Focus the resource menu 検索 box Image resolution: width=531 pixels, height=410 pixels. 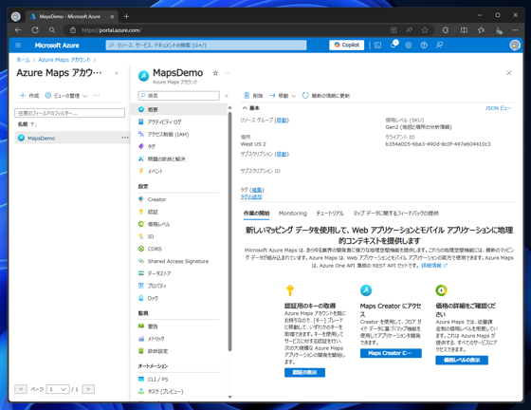coord(178,96)
